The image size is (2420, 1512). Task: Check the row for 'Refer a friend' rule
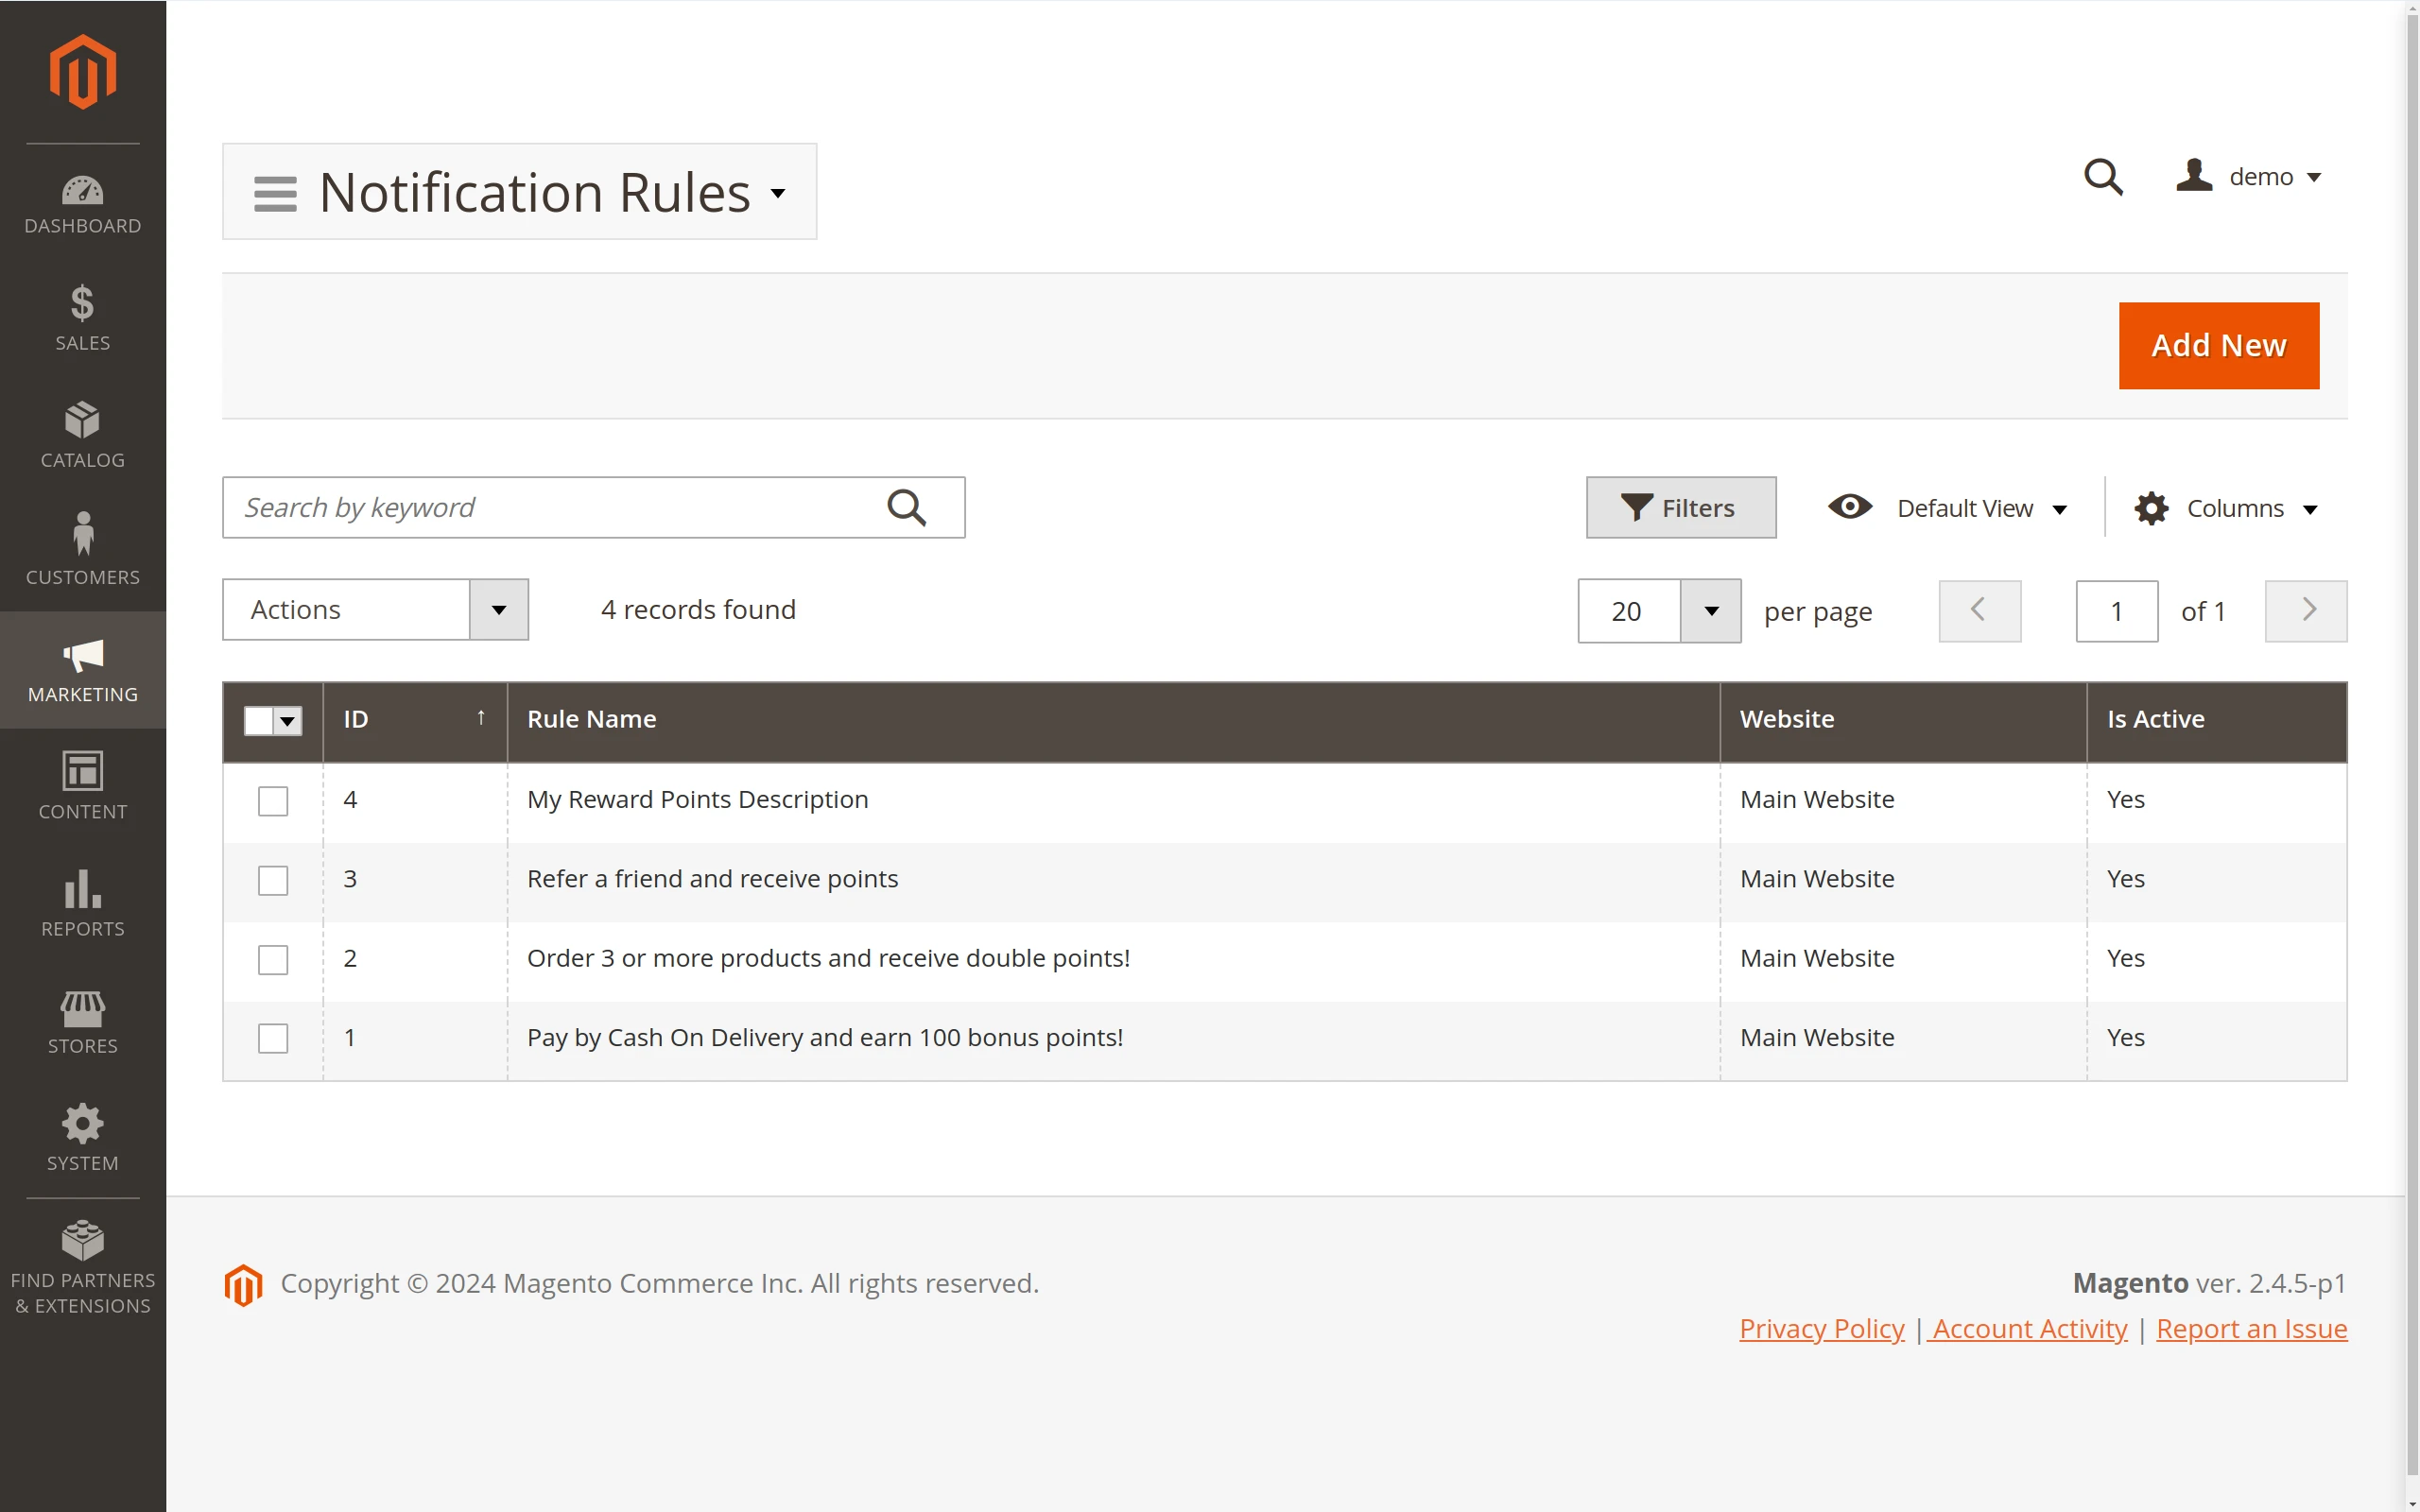pyautogui.click(x=272, y=880)
